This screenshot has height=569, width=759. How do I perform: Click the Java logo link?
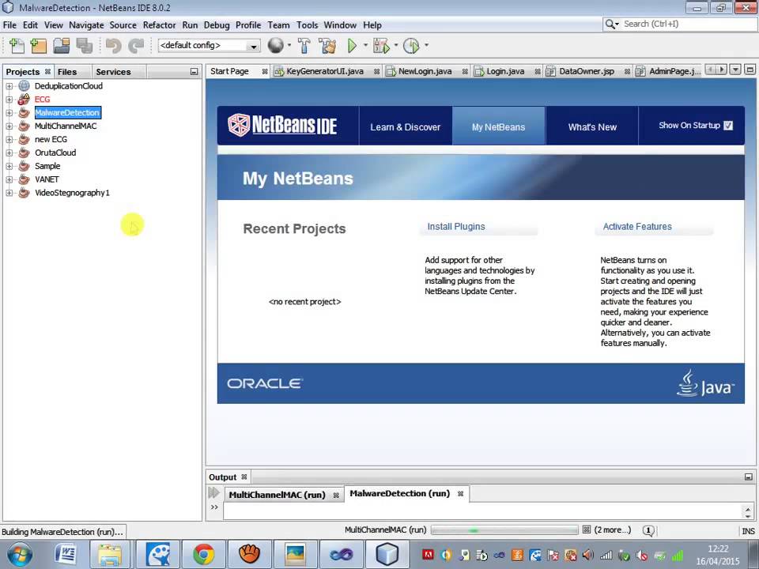[x=705, y=383]
